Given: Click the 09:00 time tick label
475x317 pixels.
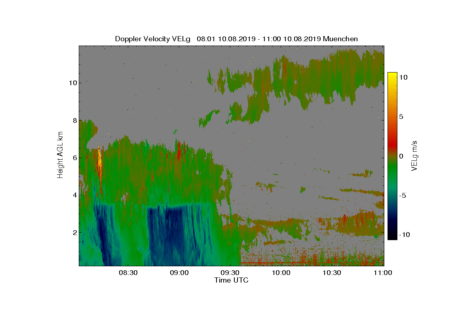Looking at the screenshot, I should point(179,273).
